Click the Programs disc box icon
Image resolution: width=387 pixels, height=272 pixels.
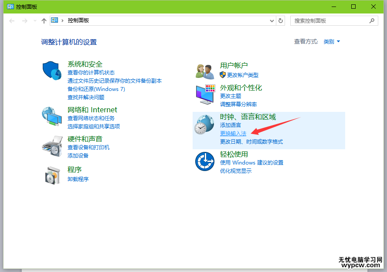53,175
